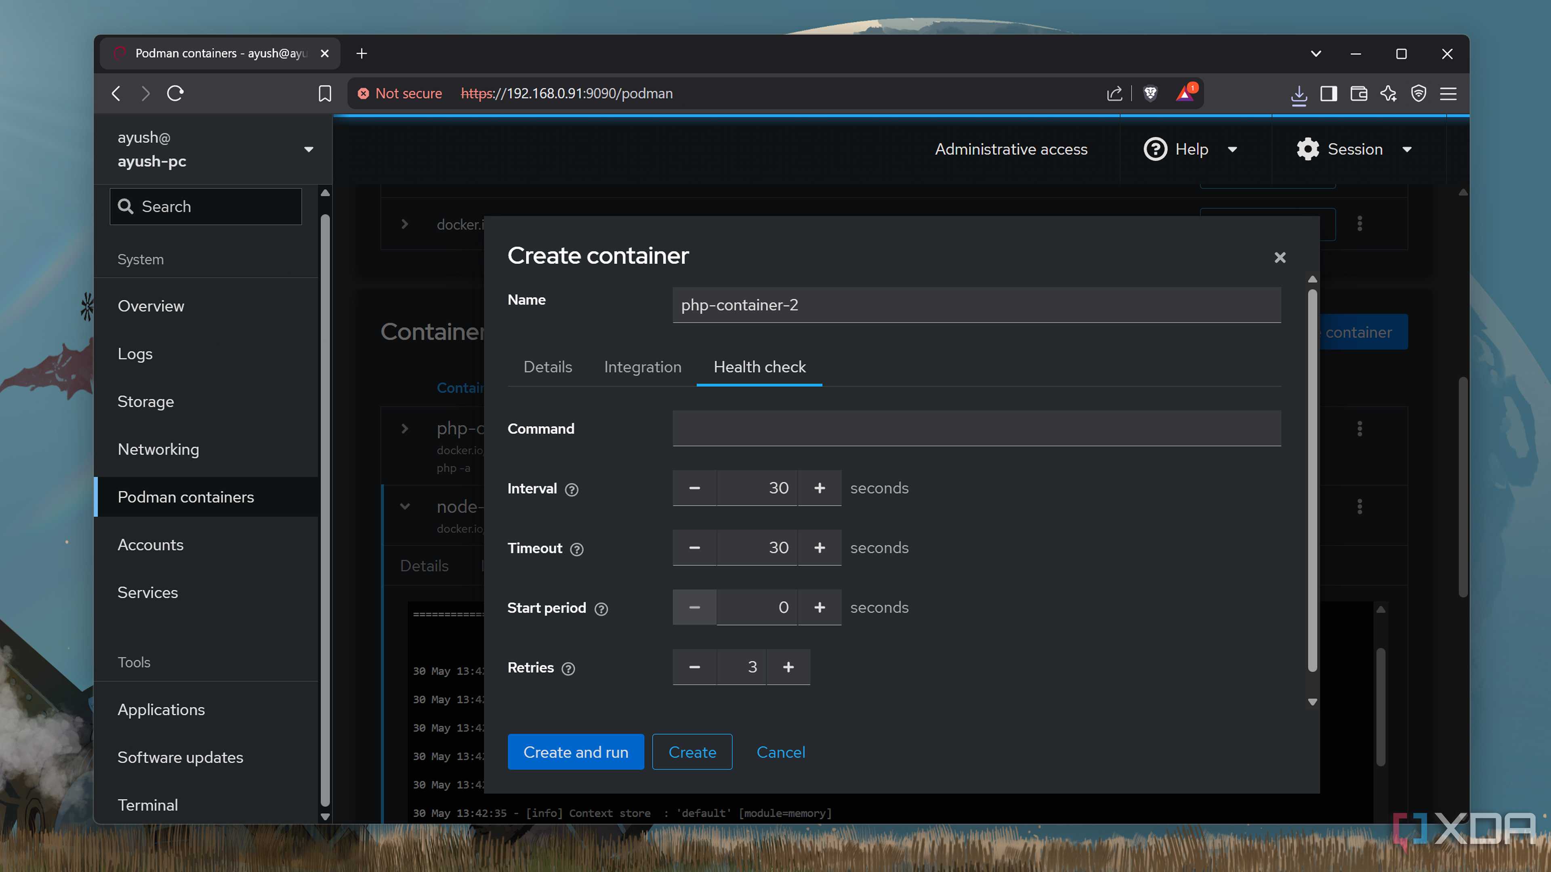Show help for Timeout field

point(577,549)
